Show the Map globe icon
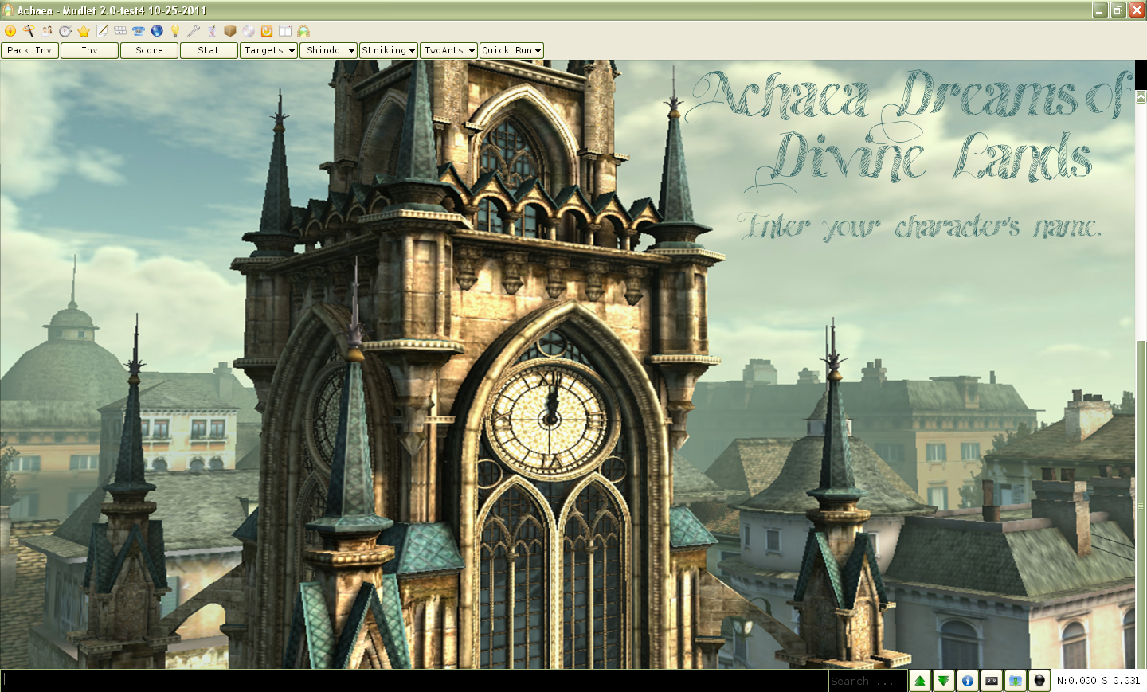 pyautogui.click(x=157, y=31)
